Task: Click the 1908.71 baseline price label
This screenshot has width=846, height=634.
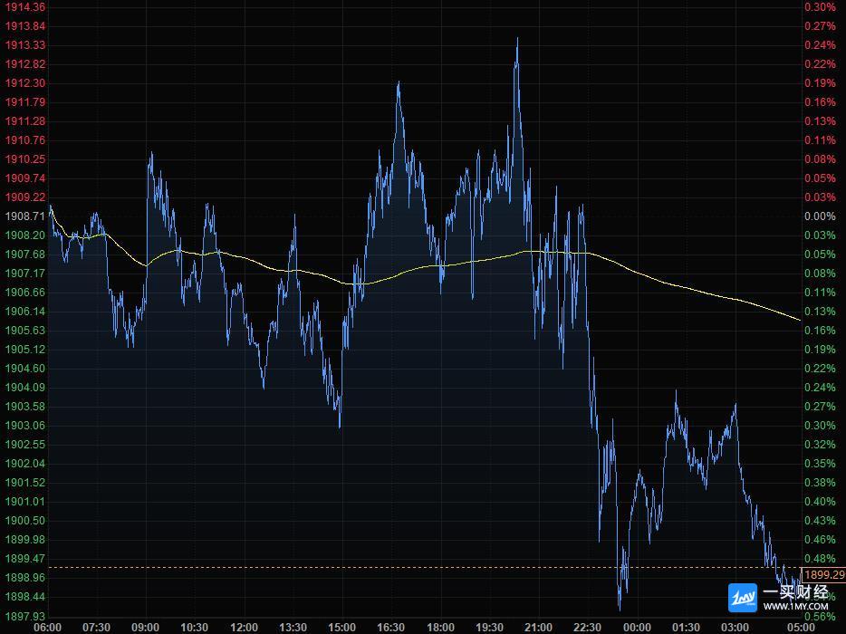Action: pos(24,216)
